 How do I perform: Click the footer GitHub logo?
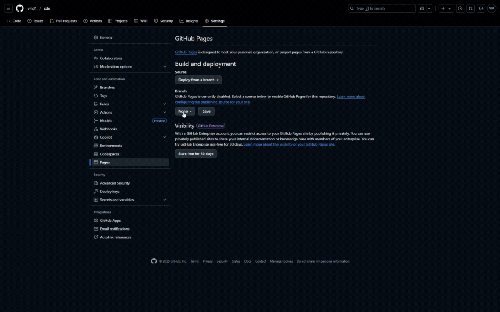tap(154, 261)
